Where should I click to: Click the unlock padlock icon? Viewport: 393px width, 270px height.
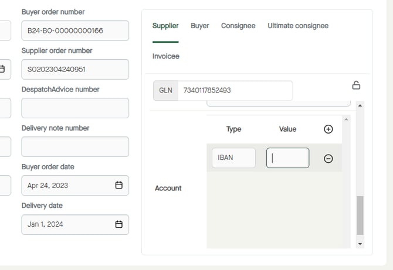356,86
